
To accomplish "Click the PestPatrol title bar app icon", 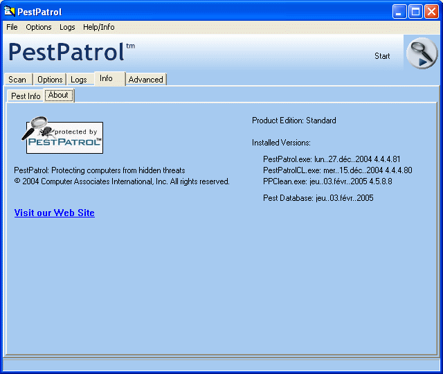I will tap(9, 12).
